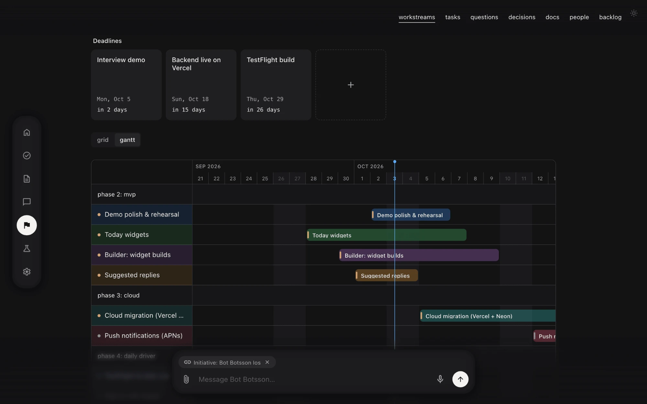Switch to gantt view
The width and height of the screenshot is (647, 404).
coord(127,140)
